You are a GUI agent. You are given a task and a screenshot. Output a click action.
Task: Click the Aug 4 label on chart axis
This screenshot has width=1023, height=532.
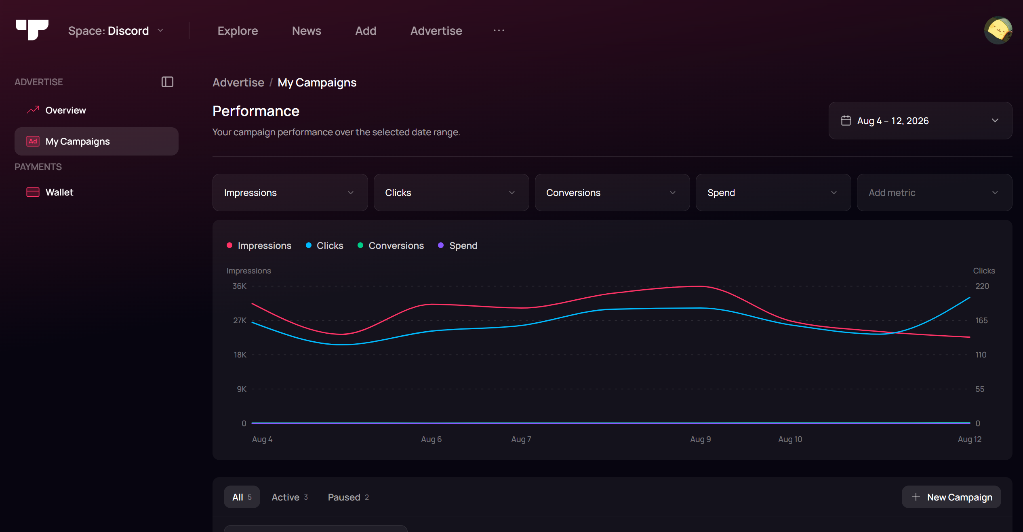pyautogui.click(x=262, y=439)
